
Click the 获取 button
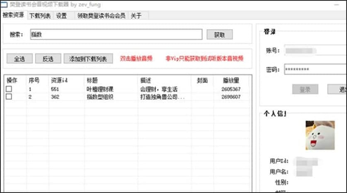tap(220, 34)
